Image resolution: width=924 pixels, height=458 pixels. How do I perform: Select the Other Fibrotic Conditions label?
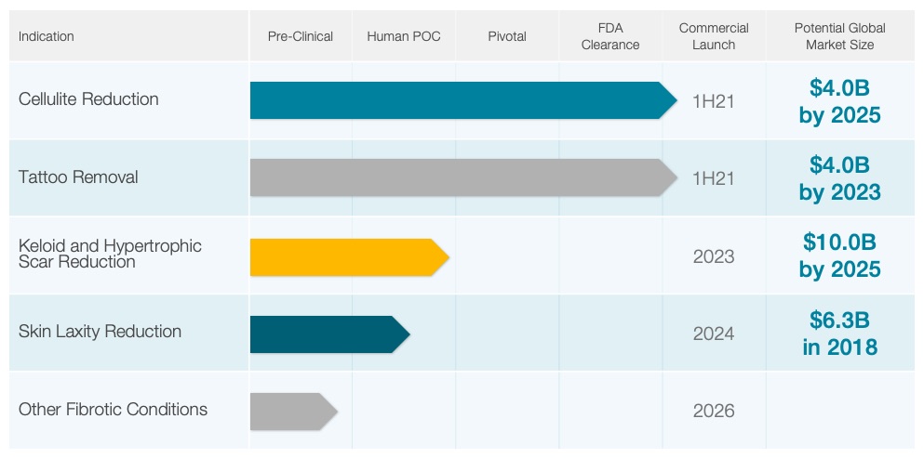[113, 410]
